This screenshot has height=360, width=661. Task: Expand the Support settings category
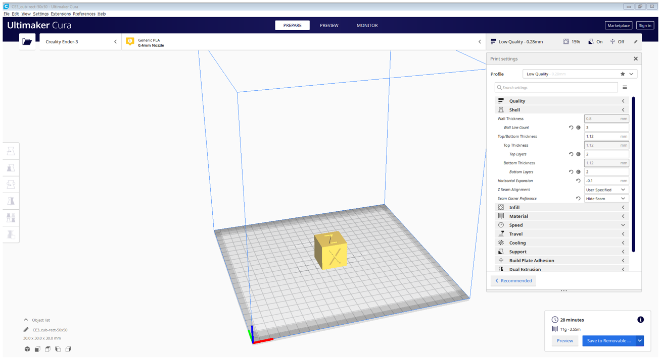[562, 252]
